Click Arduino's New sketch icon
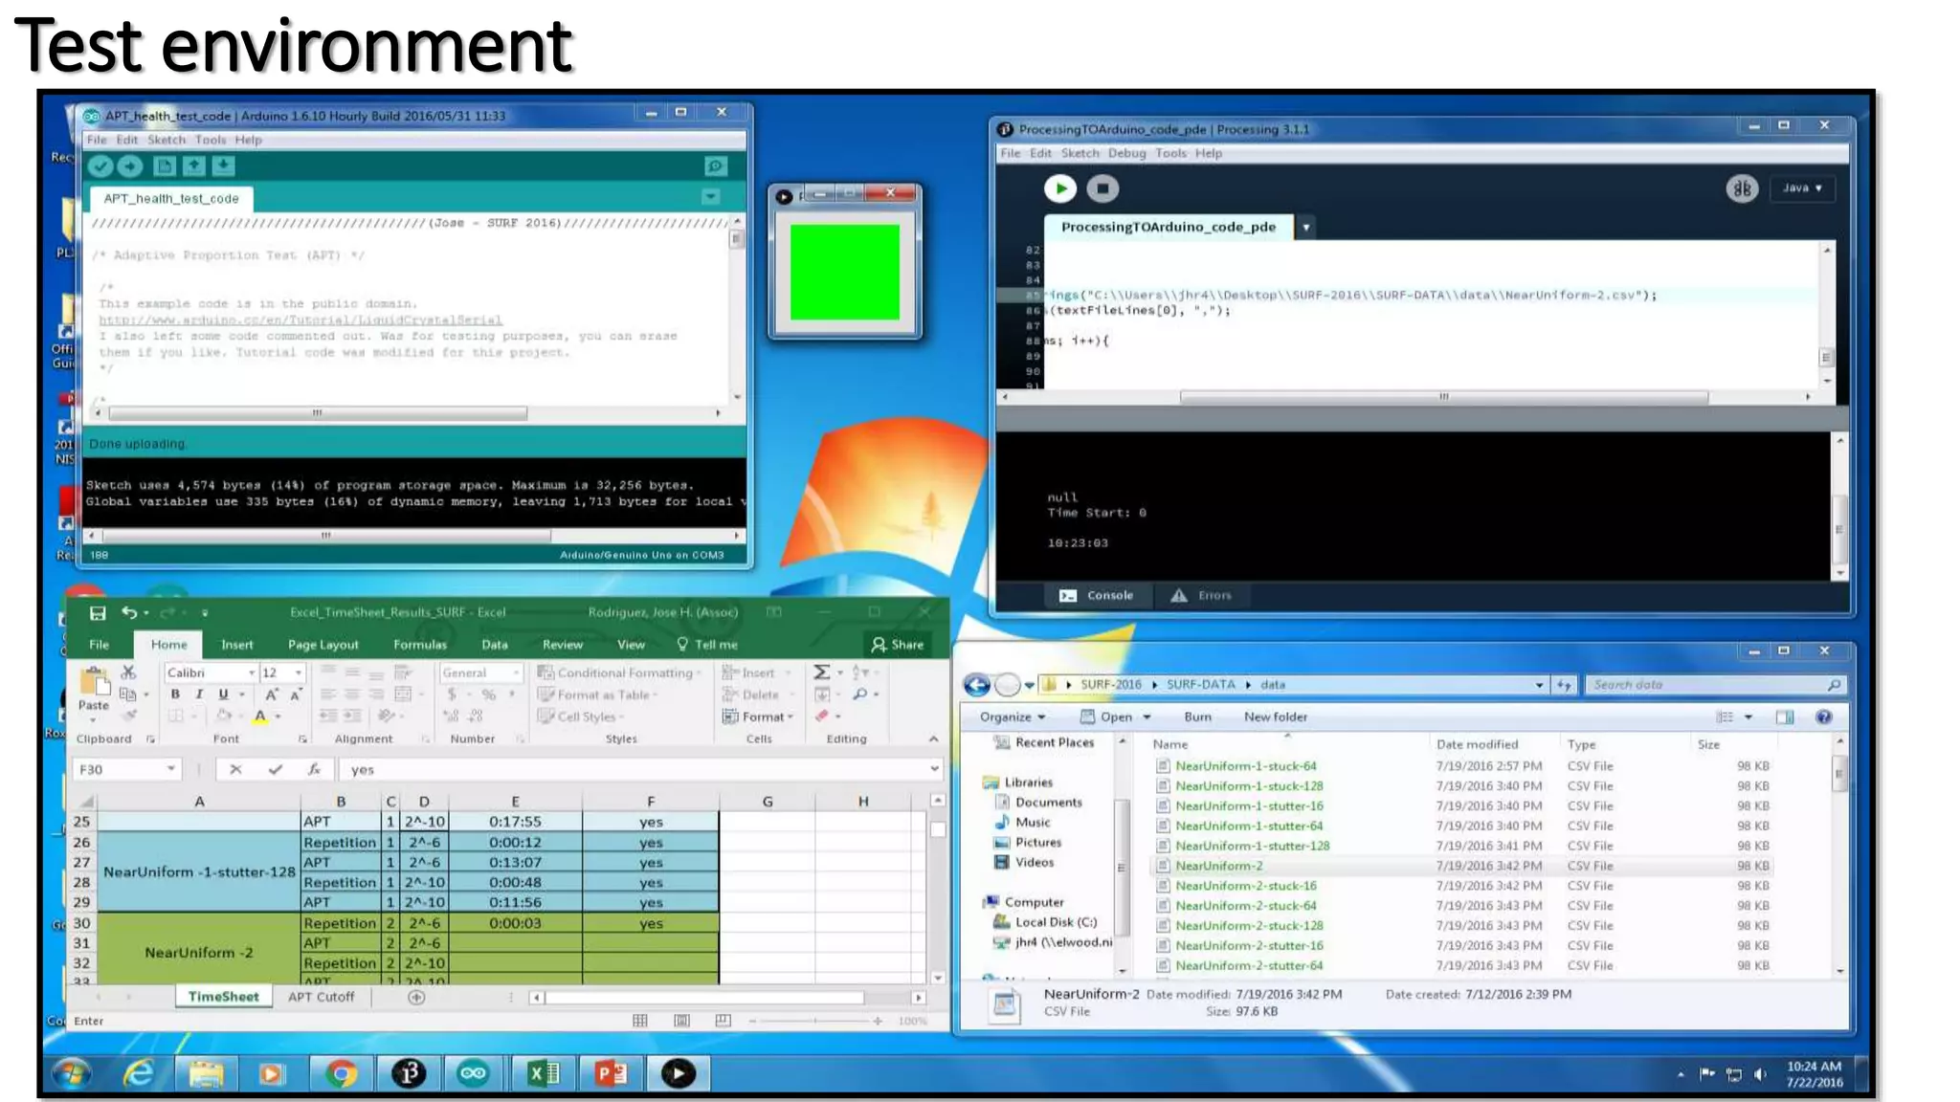This screenshot has width=1960, height=1102. pos(165,166)
